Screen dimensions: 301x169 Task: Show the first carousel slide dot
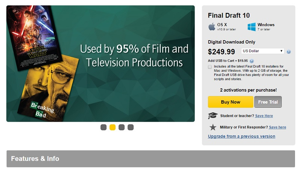click(x=103, y=127)
